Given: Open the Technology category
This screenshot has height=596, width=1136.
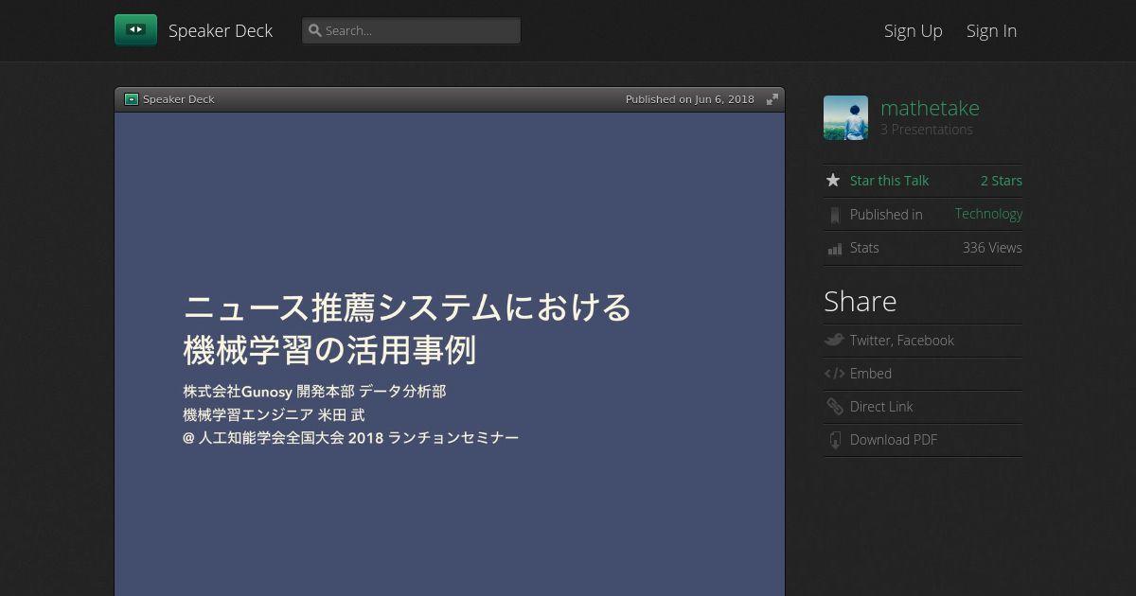Looking at the screenshot, I should coord(988,214).
